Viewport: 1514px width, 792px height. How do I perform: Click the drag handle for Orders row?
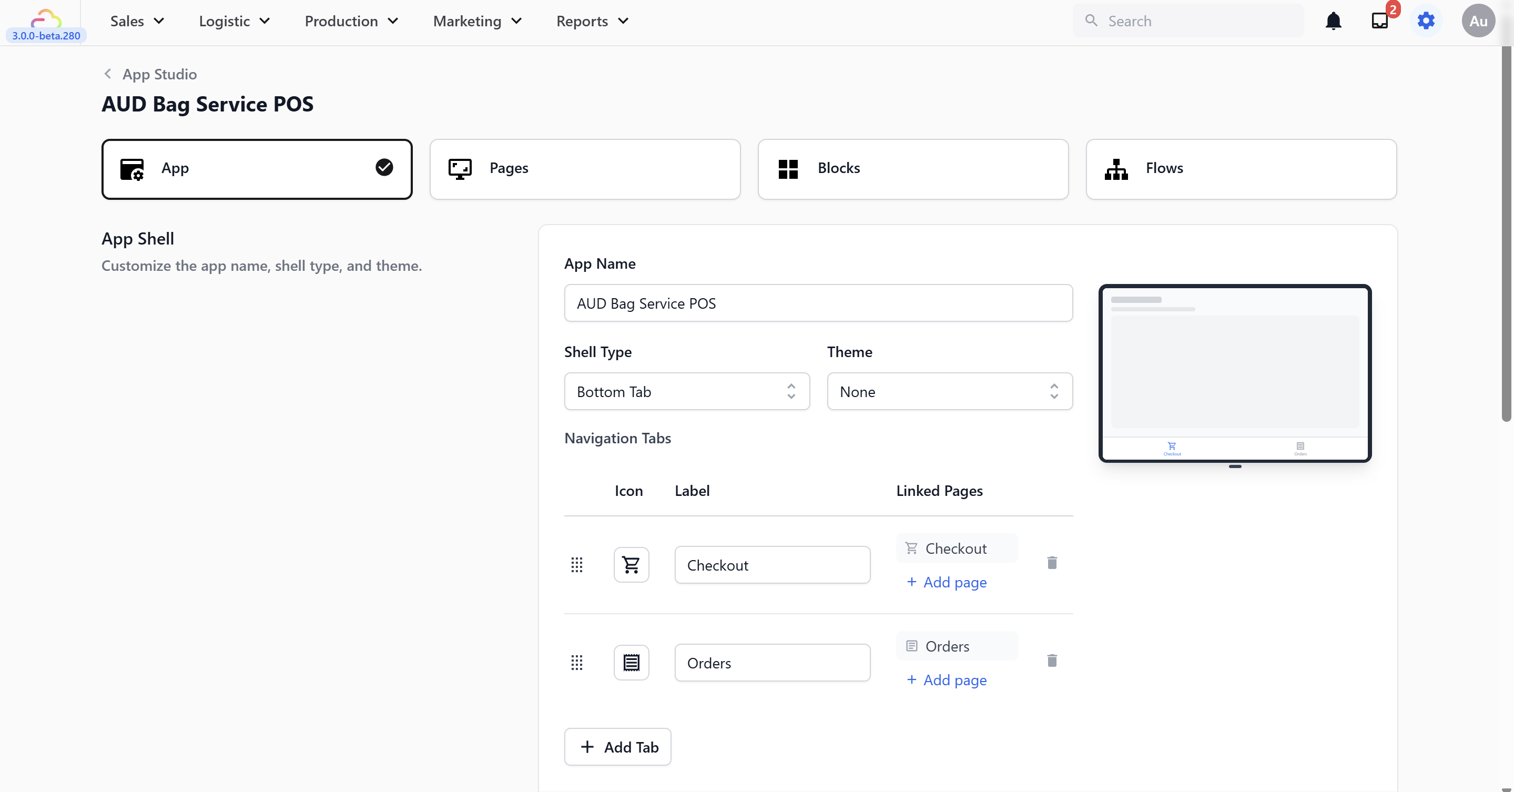[576, 663]
